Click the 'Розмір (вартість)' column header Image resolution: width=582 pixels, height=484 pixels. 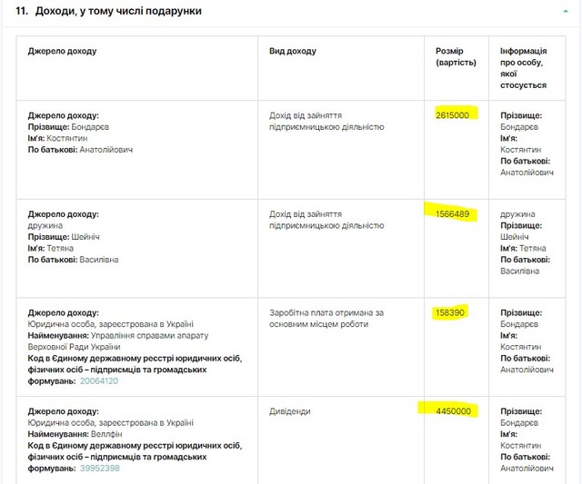tap(456, 57)
